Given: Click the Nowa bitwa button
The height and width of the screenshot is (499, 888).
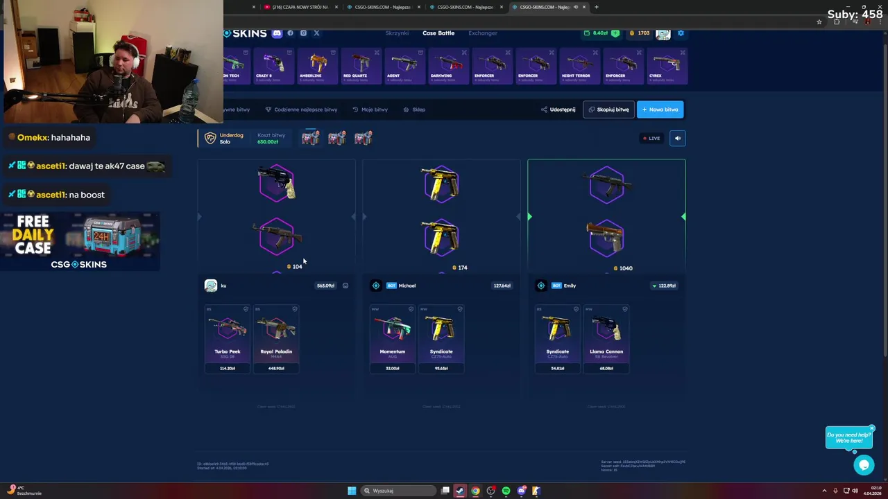Looking at the screenshot, I should tap(660, 110).
